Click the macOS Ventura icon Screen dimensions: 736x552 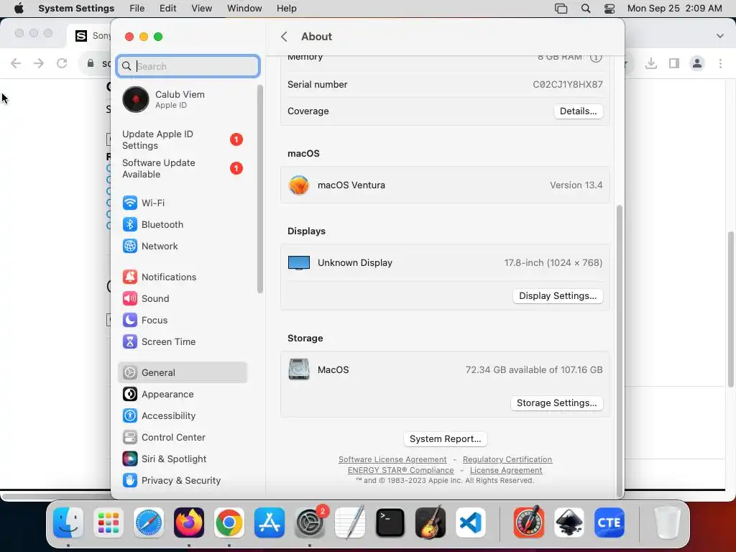pos(299,185)
